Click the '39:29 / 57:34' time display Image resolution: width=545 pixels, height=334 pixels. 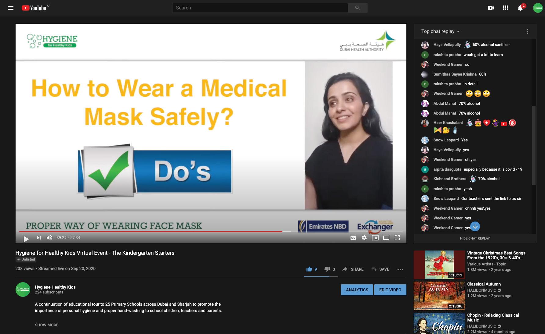coord(68,238)
